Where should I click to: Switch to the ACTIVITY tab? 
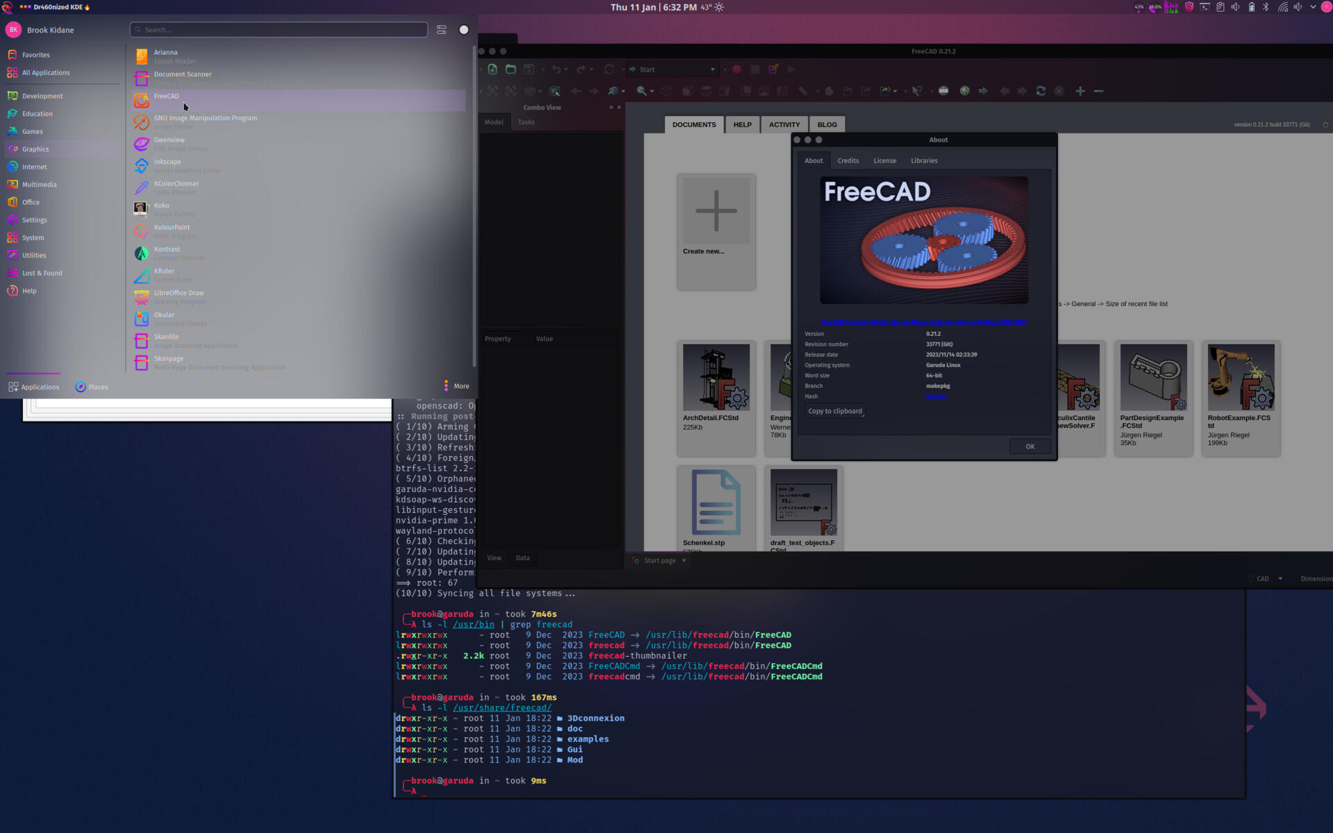click(784, 125)
